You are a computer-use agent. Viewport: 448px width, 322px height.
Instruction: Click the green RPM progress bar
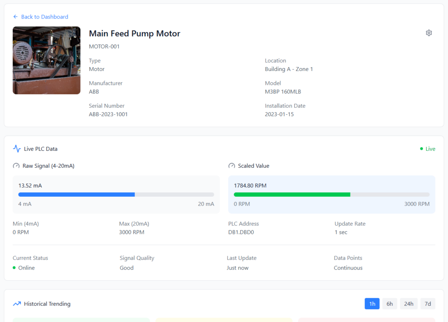pyautogui.click(x=292, y=195)
